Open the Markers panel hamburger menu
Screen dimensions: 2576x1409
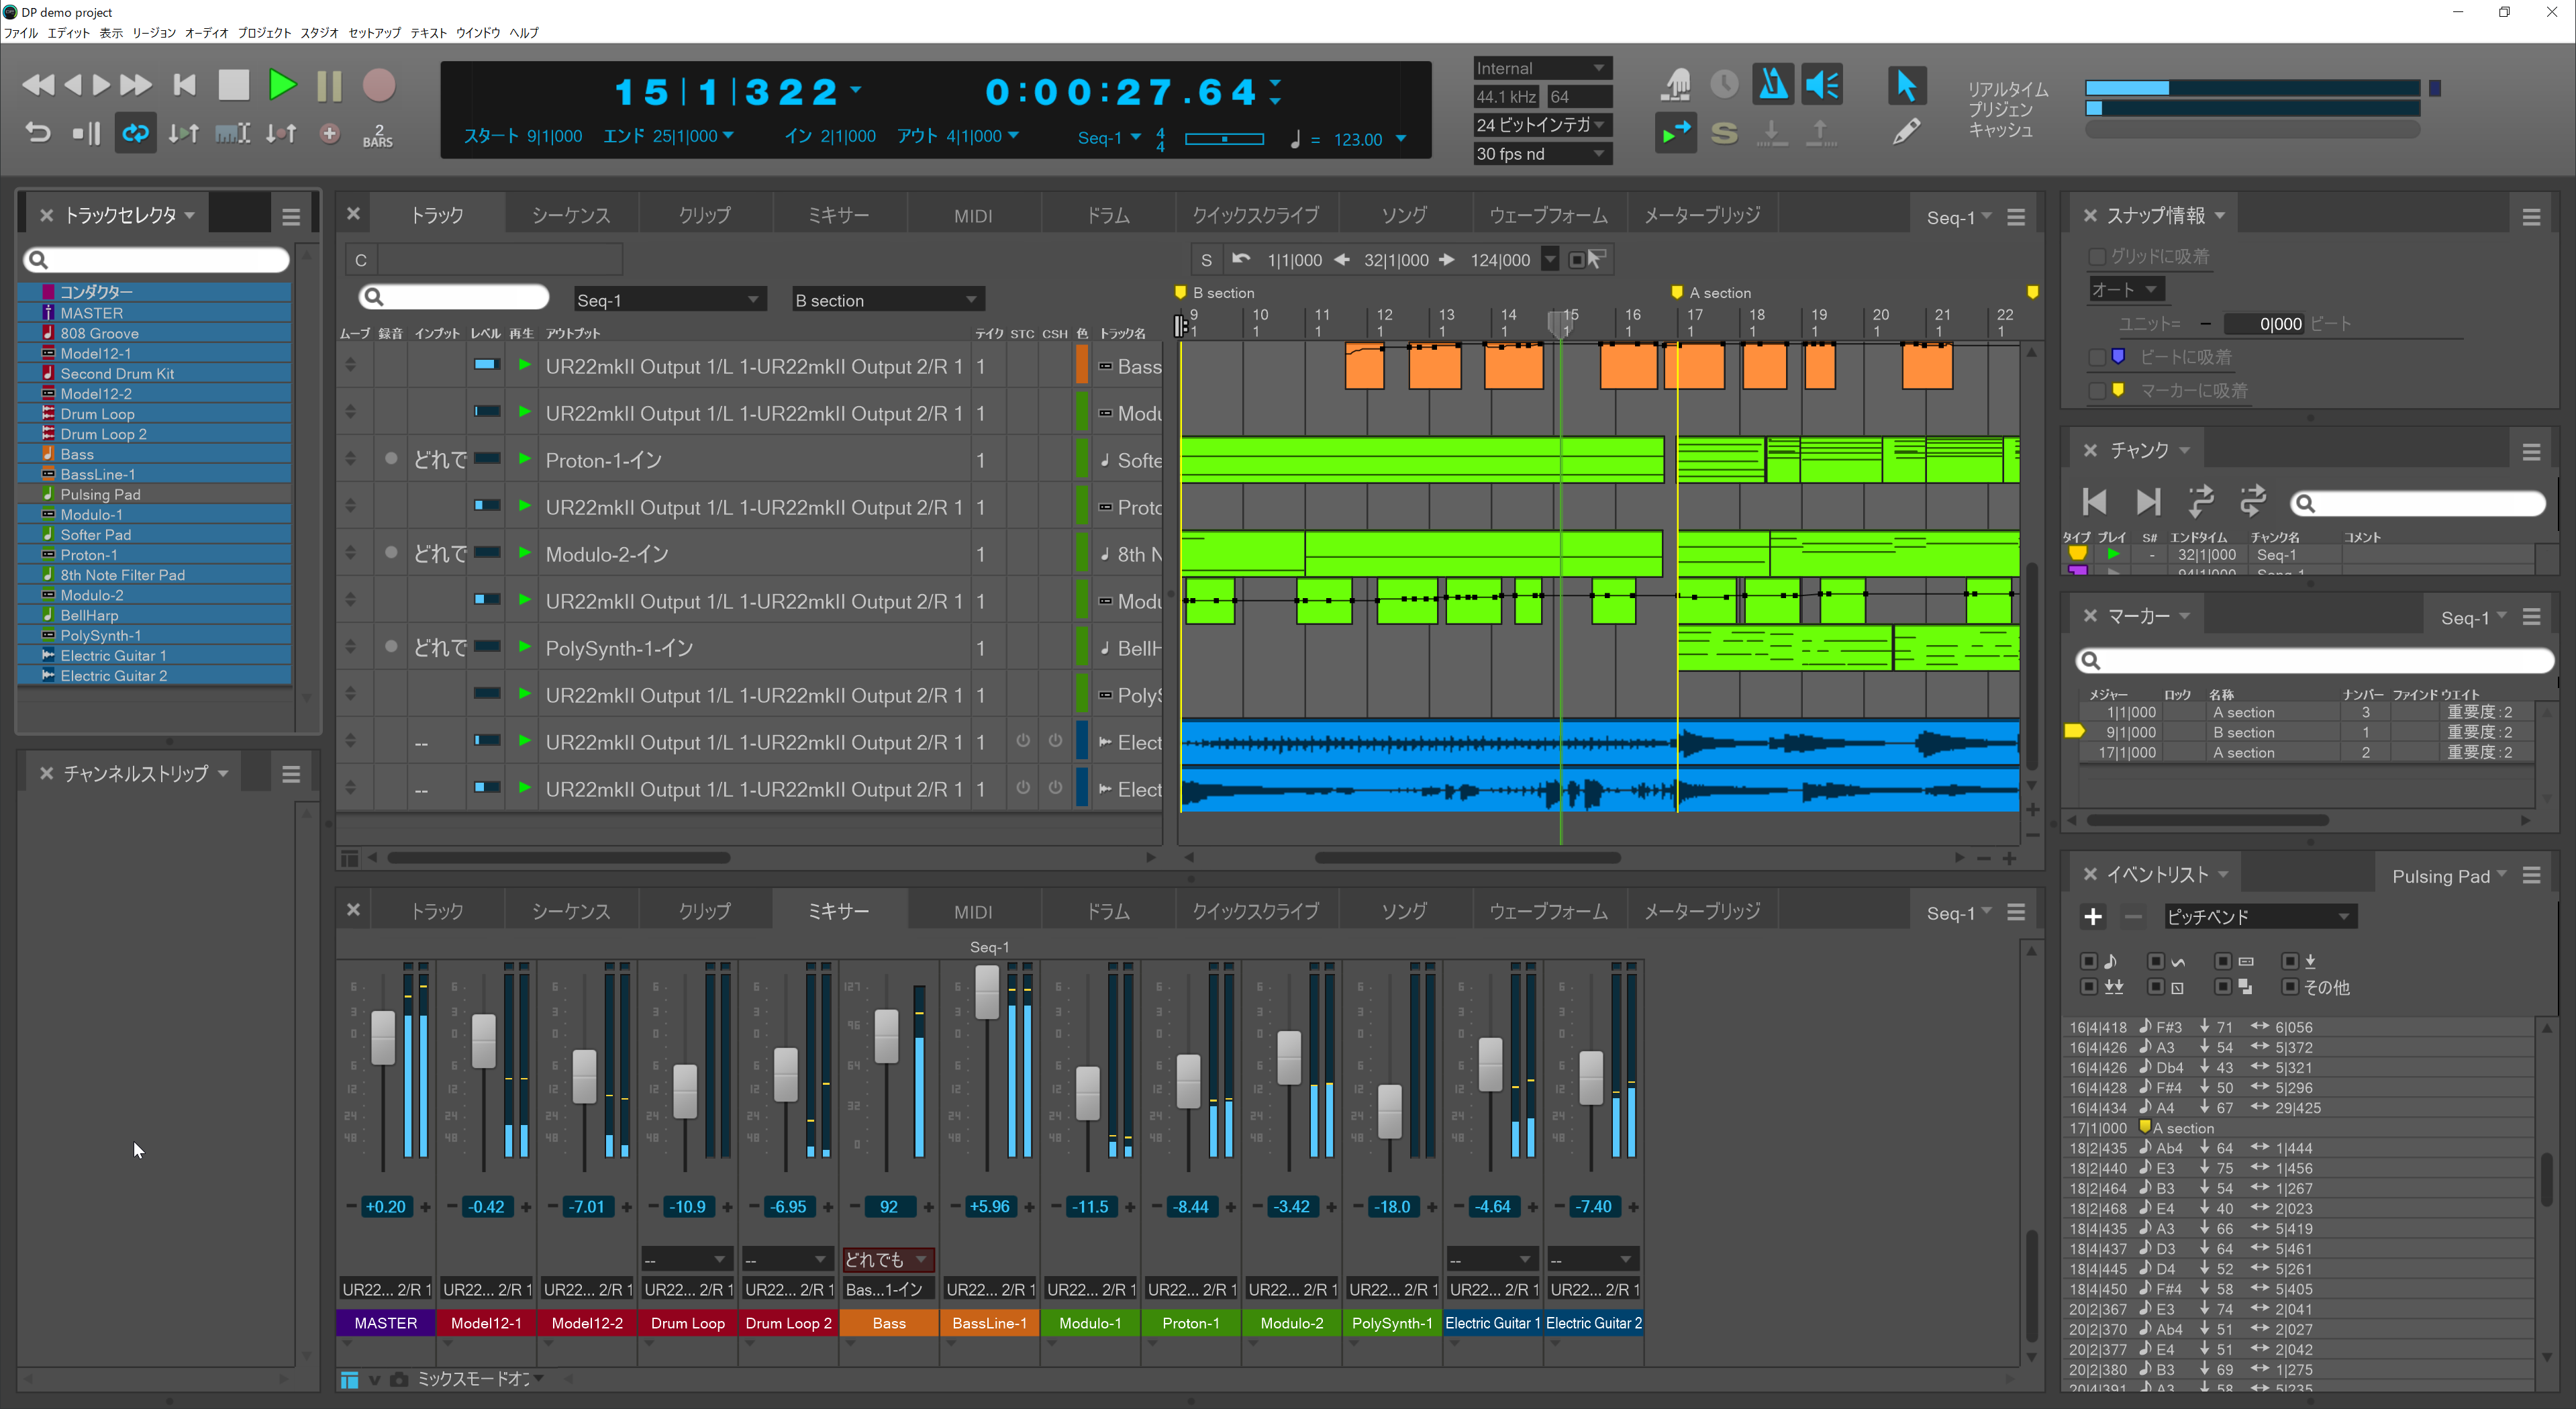[x=2531, y=617]
